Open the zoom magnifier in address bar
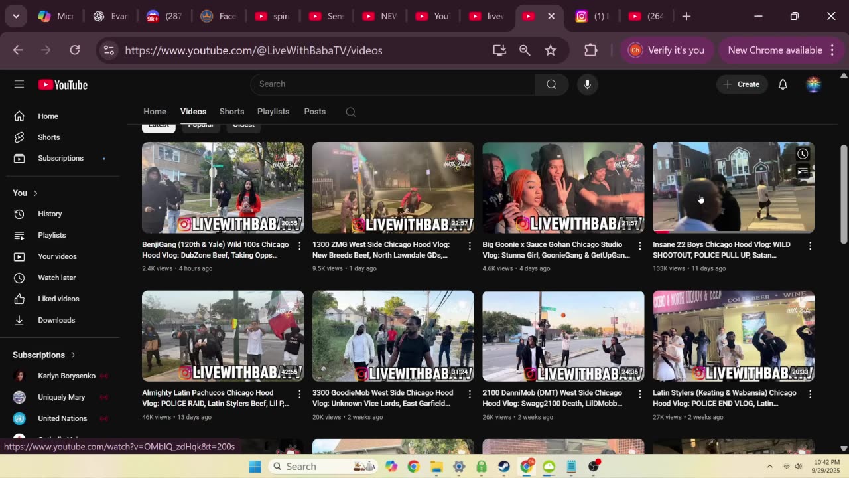Image resolution: width=849 pixels, height=478 pixels. coord(525,50)
